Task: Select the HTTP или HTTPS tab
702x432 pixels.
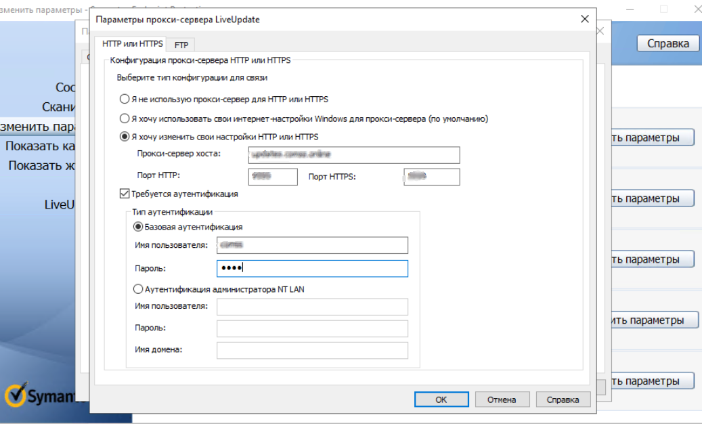Action: click(133, 44)
